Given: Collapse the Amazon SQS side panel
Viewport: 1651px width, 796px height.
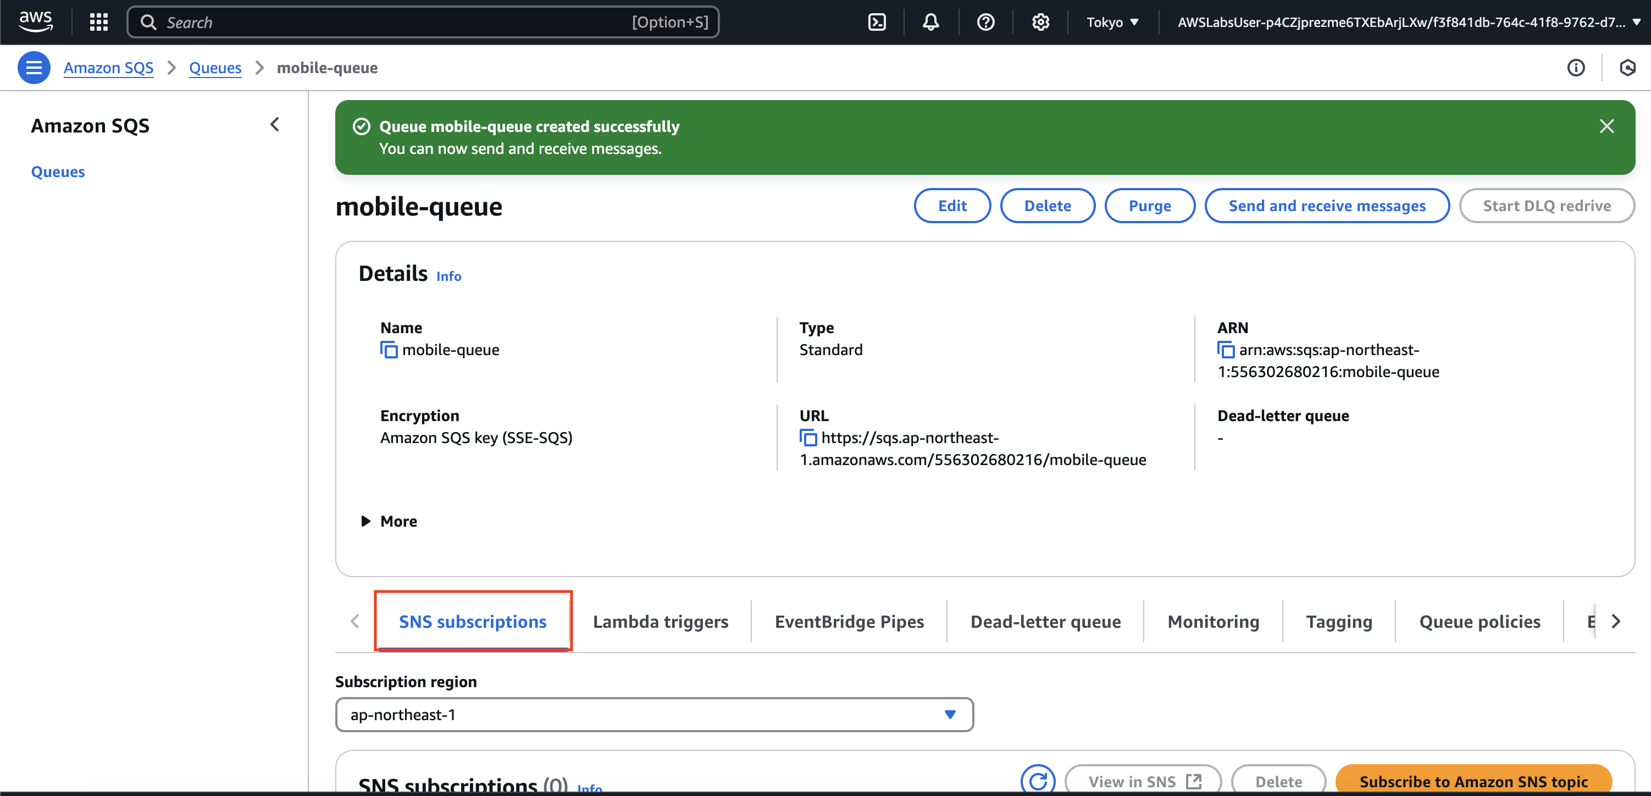Looking at the screenshot, I should coord(275,124).
